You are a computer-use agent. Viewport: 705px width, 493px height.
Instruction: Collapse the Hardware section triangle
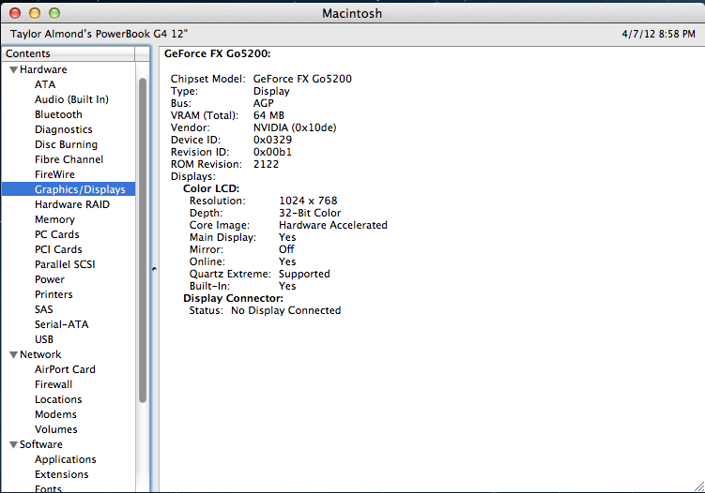[13, 70]
